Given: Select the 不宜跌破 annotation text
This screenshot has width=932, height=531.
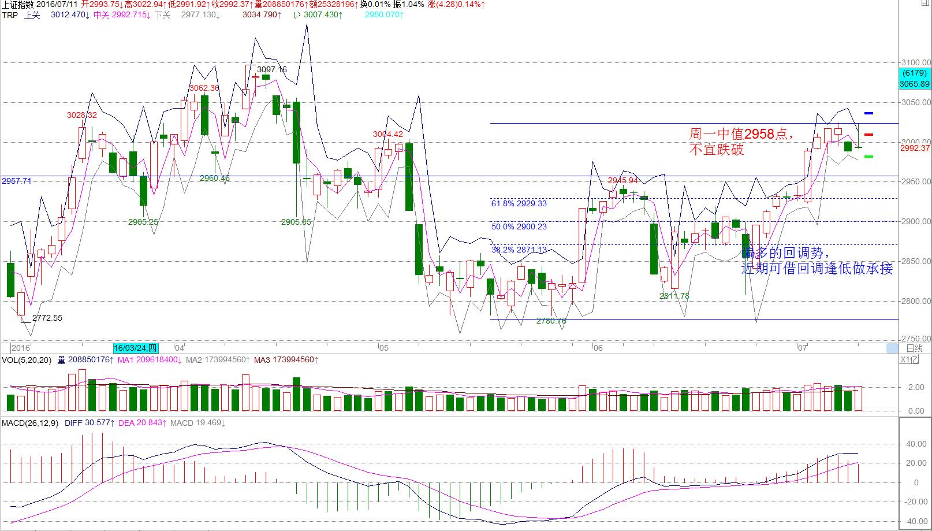Looking at the screenshot, I should tap(717, 150).
